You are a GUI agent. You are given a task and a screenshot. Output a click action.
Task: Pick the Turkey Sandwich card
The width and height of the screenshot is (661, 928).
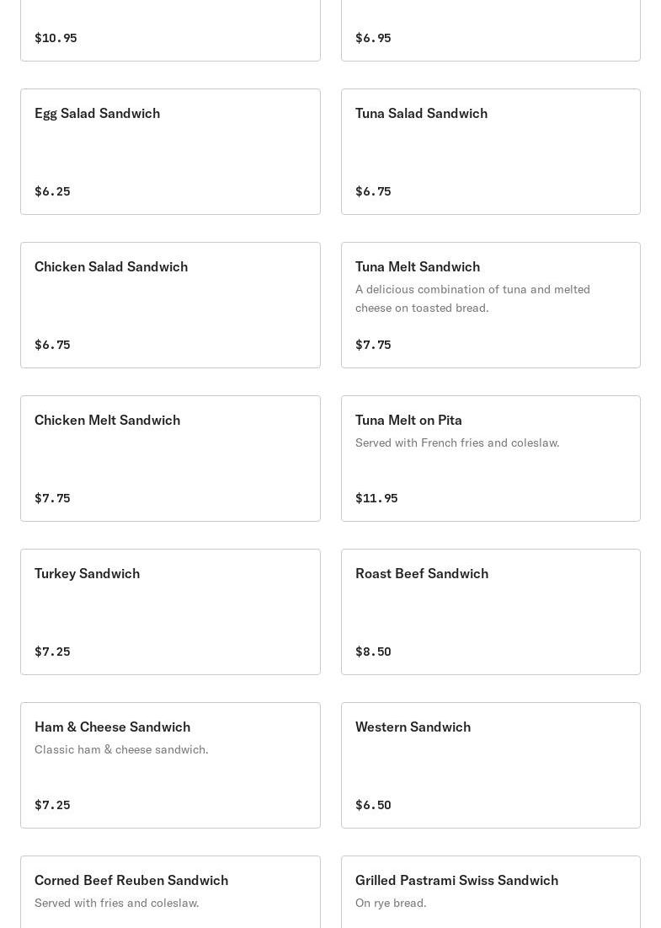[x=170, y=612]
